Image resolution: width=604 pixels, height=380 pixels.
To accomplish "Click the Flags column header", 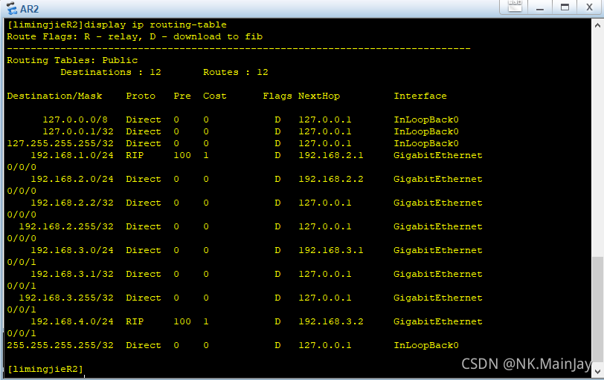I will point(277,96).
